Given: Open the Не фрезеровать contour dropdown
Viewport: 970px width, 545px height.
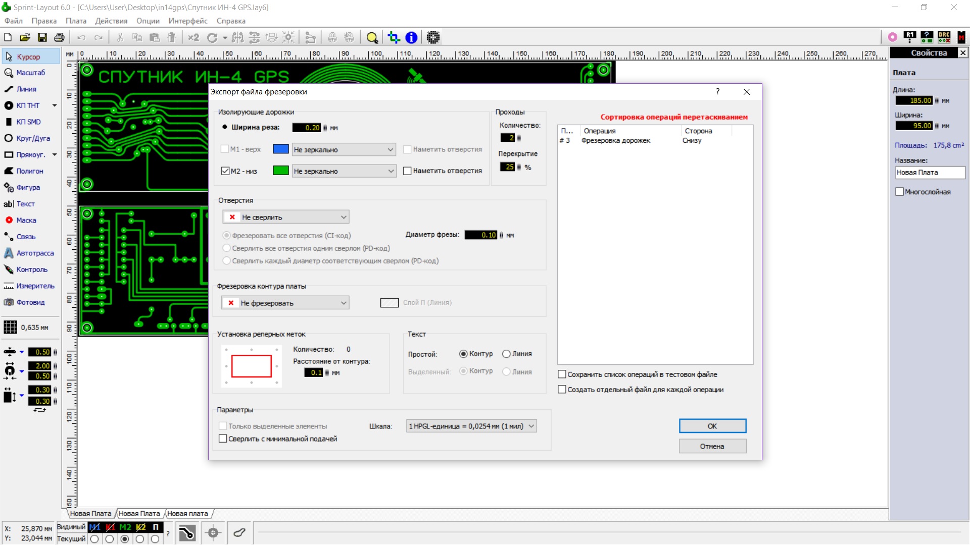Looking at the screenshot, I should pyautogui.click(x=286, y=303).
